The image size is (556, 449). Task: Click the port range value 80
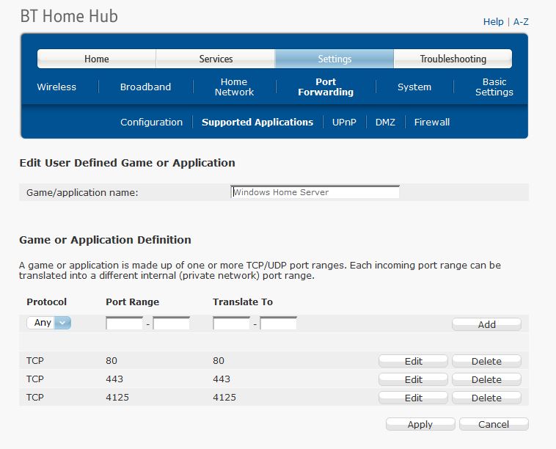pyautogui.click(x=111, y=360)
